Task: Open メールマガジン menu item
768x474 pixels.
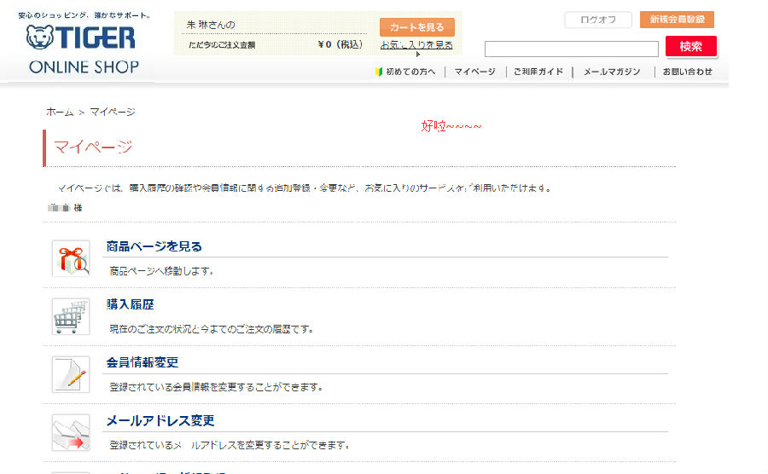Action: (x=611, y=72)
